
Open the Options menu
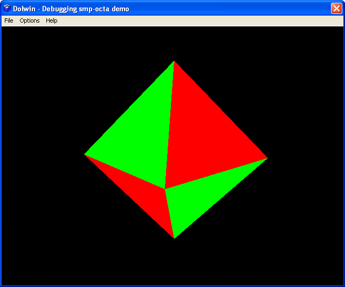(x=30, y=20)
